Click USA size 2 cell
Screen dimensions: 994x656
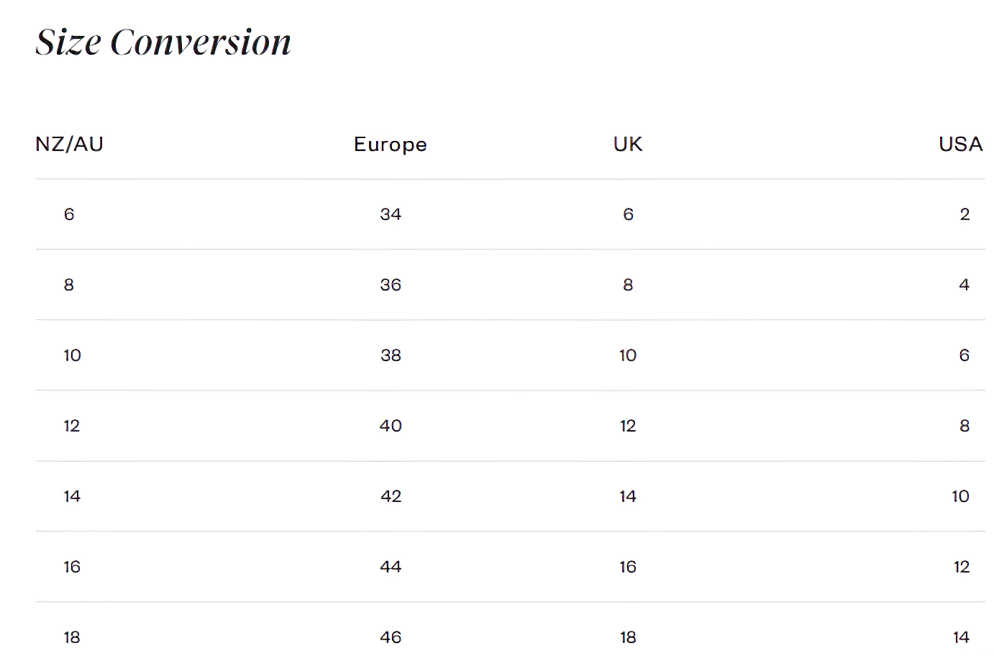pos(965,214)
